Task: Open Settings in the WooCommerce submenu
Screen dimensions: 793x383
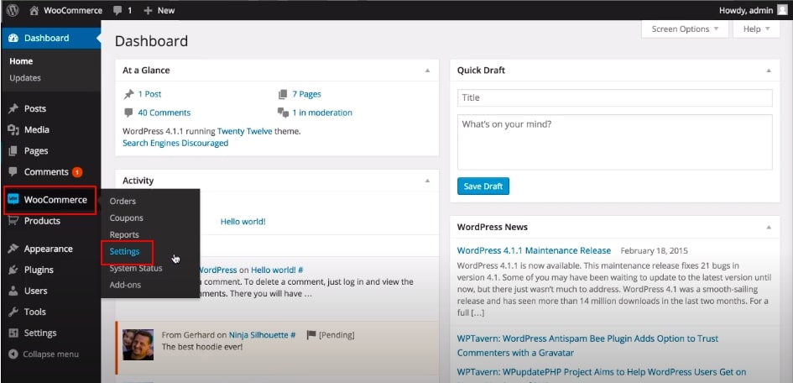Action: tap(124, 251)
